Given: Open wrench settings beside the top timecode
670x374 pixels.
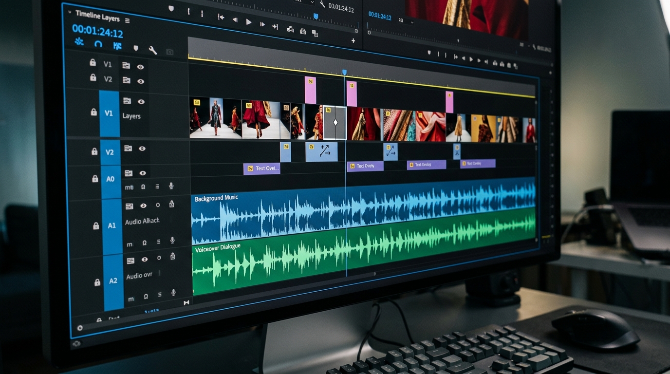Looking at the screenshot, I should tap(322, 4).
